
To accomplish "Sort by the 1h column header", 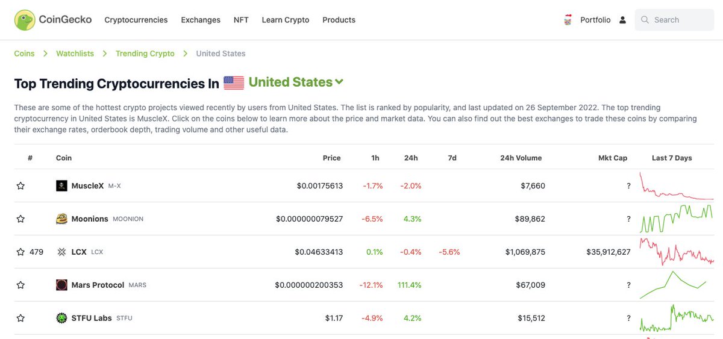I will pos(375,158).
